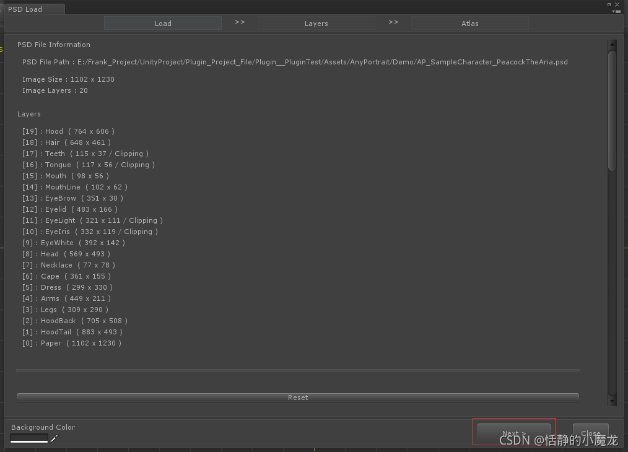Screen dimensions: 628x452
Task: Click the PSD File Path text
Action: click(x=295, y=62)
